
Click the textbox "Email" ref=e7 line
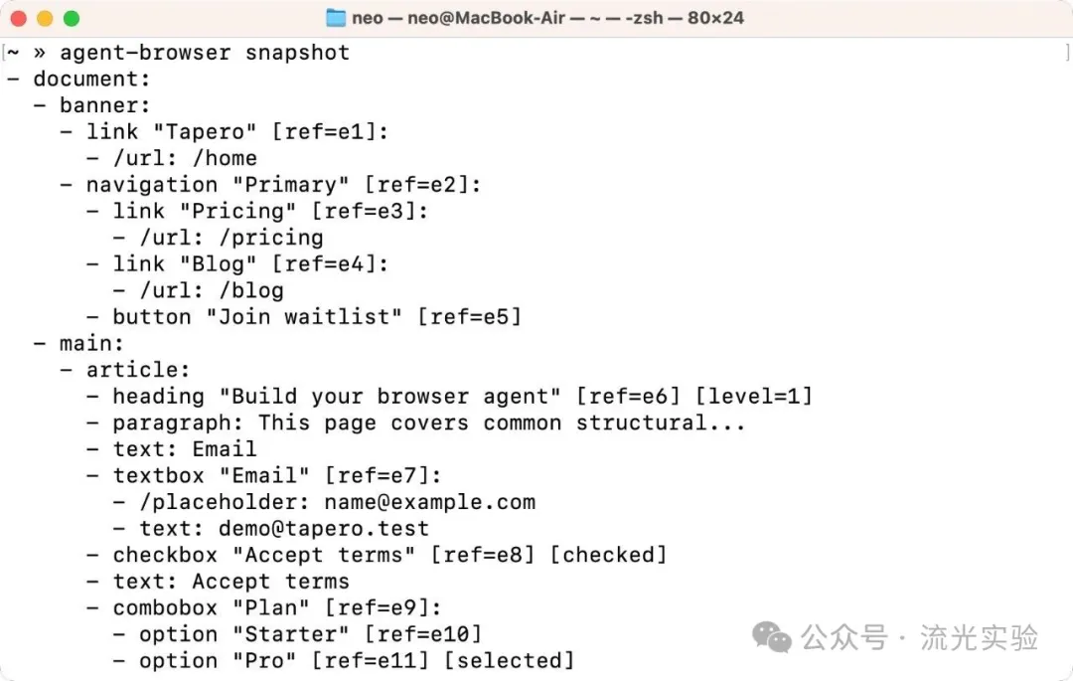point(264,475)
